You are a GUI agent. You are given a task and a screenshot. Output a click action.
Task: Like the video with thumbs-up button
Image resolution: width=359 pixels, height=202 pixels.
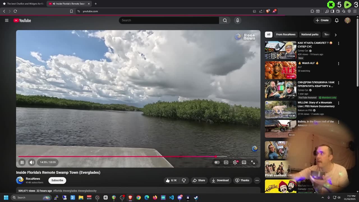click(171, 180)
